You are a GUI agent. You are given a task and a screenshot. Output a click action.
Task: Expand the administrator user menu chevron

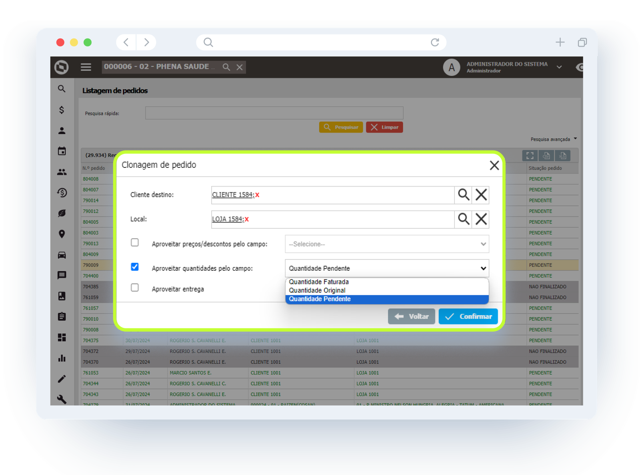(559, 67)
